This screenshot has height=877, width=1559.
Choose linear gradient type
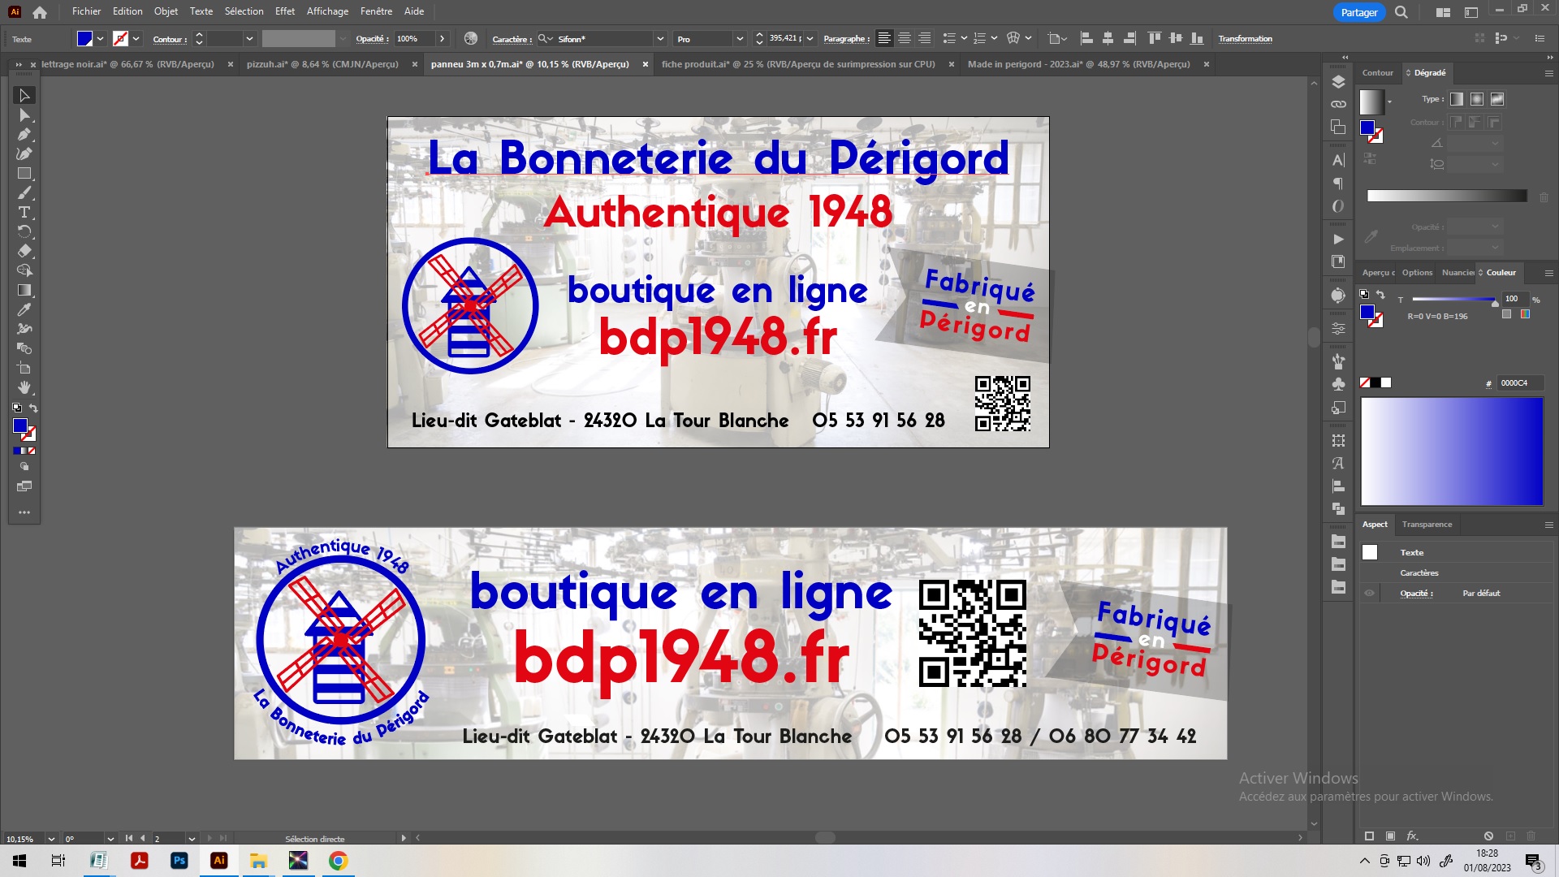(1457, 99)
